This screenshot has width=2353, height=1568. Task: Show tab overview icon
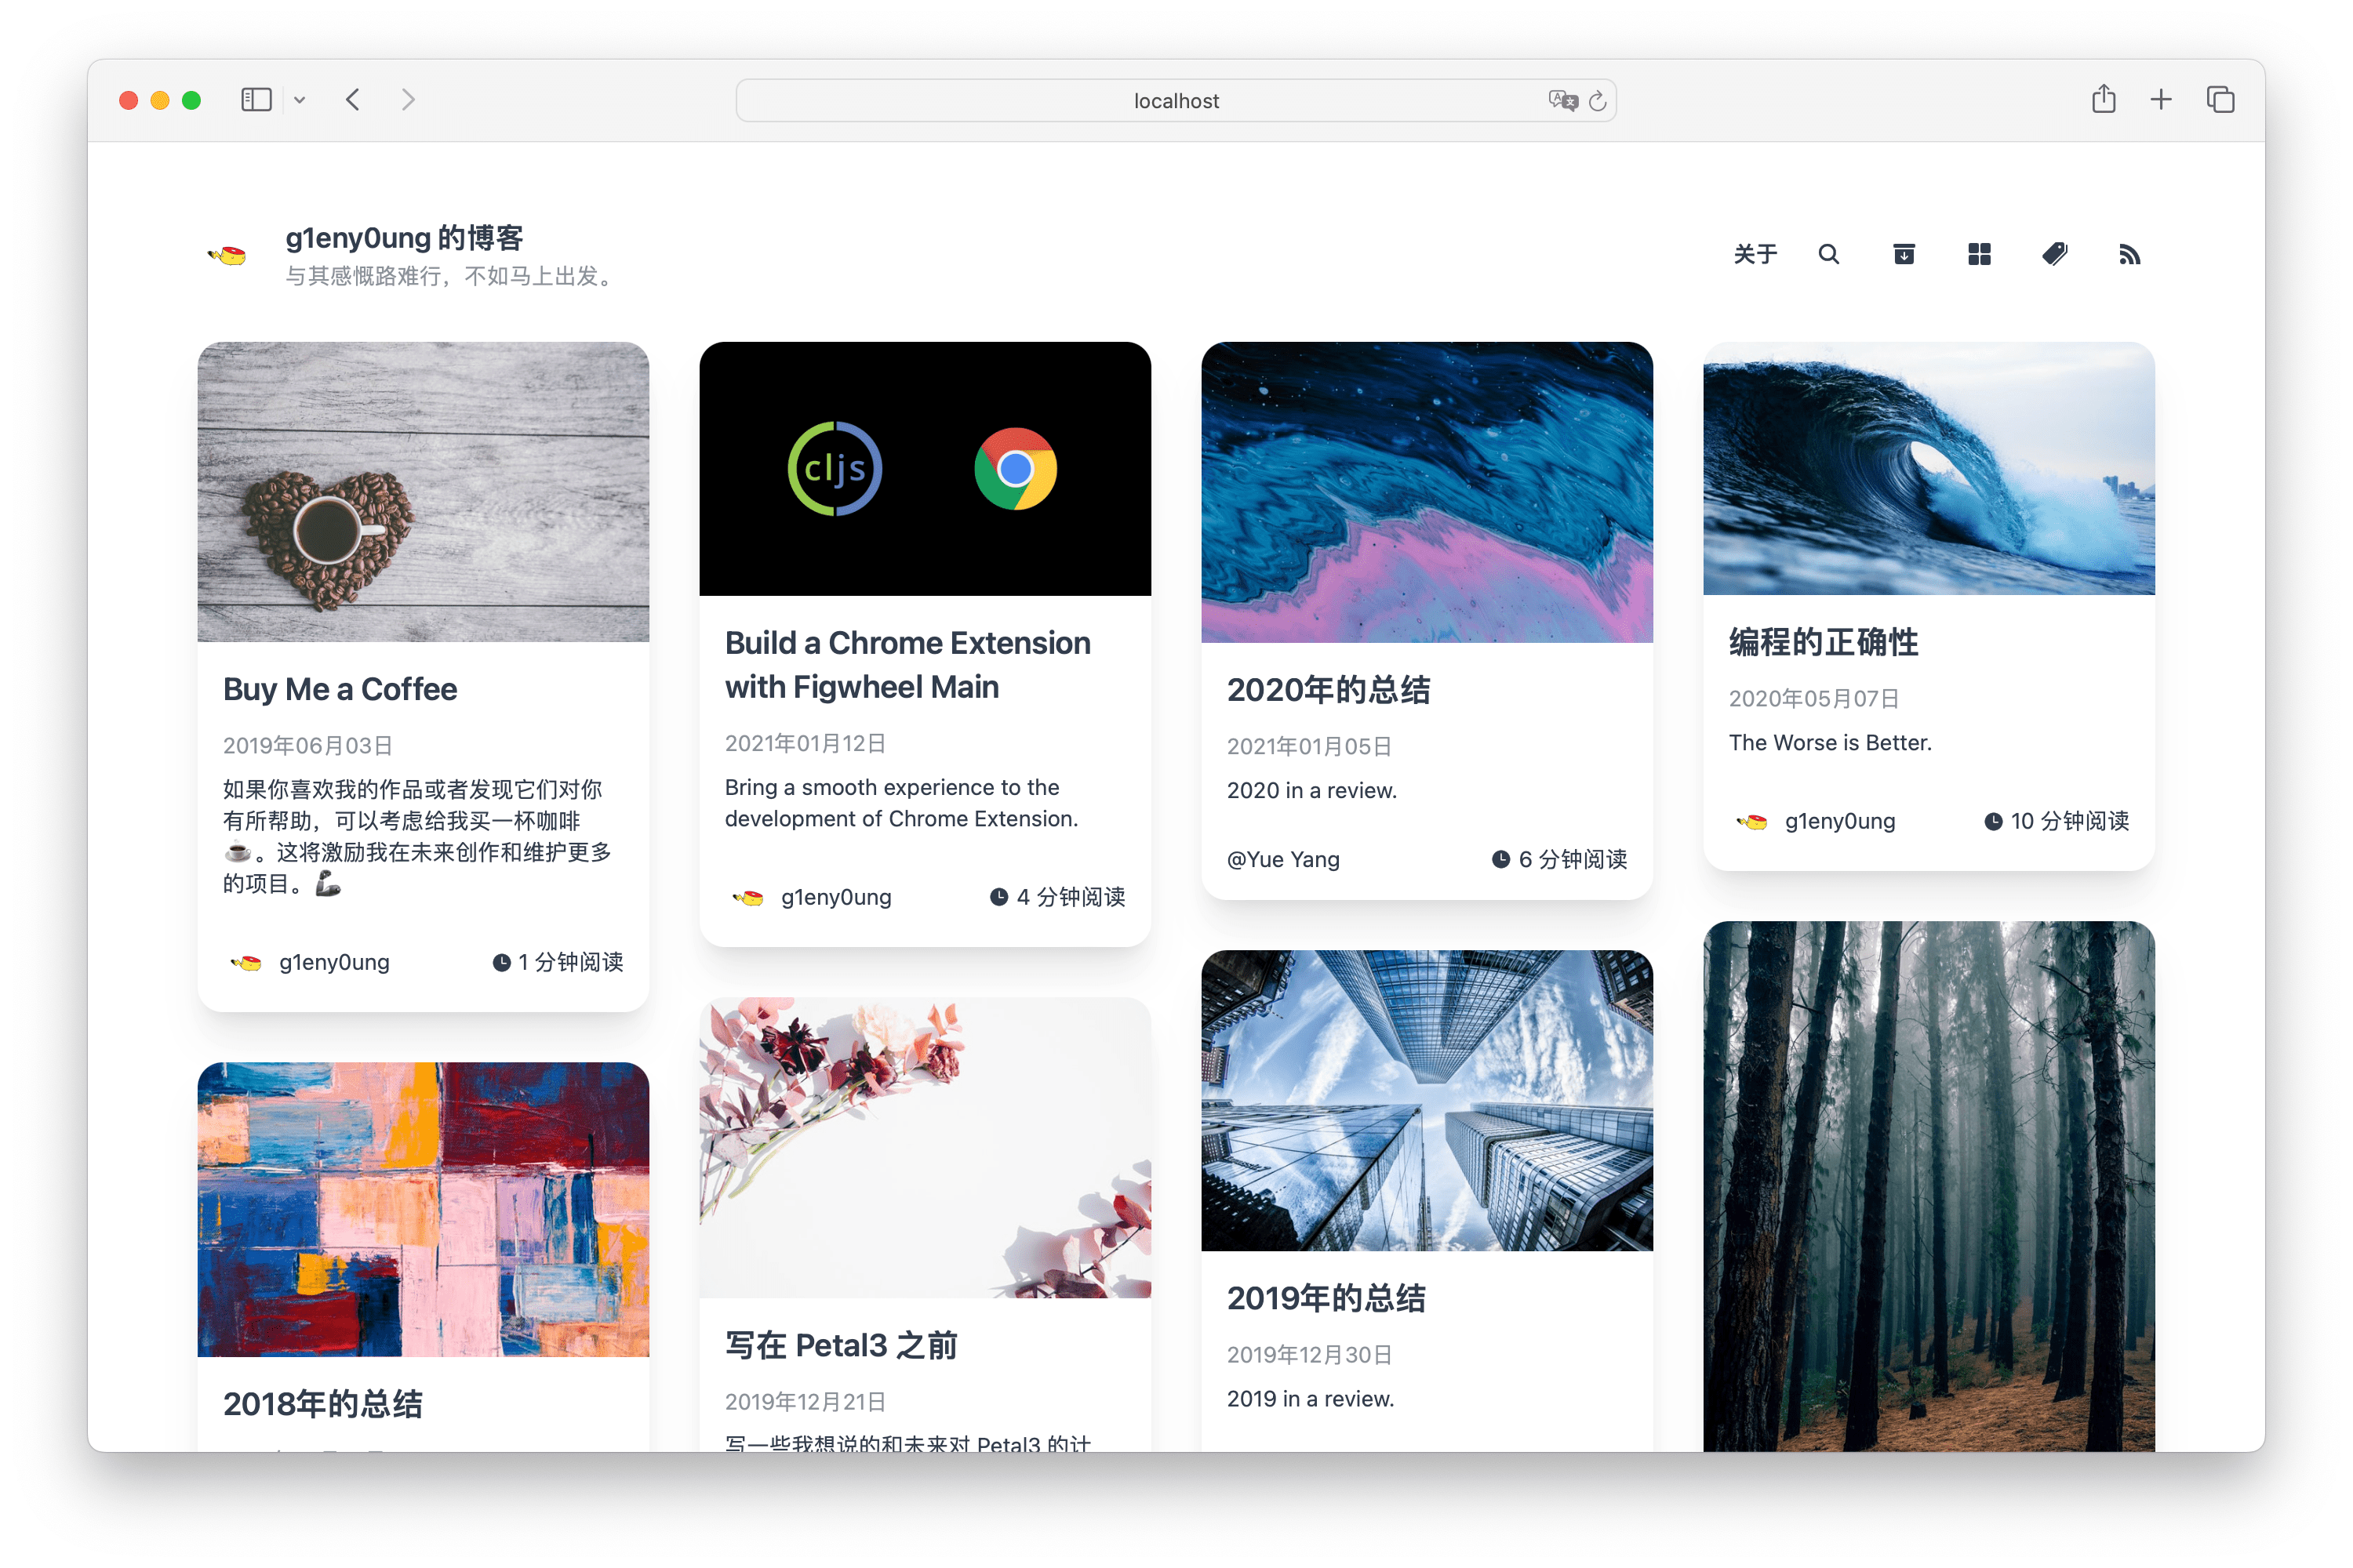tap(2220, 99)
